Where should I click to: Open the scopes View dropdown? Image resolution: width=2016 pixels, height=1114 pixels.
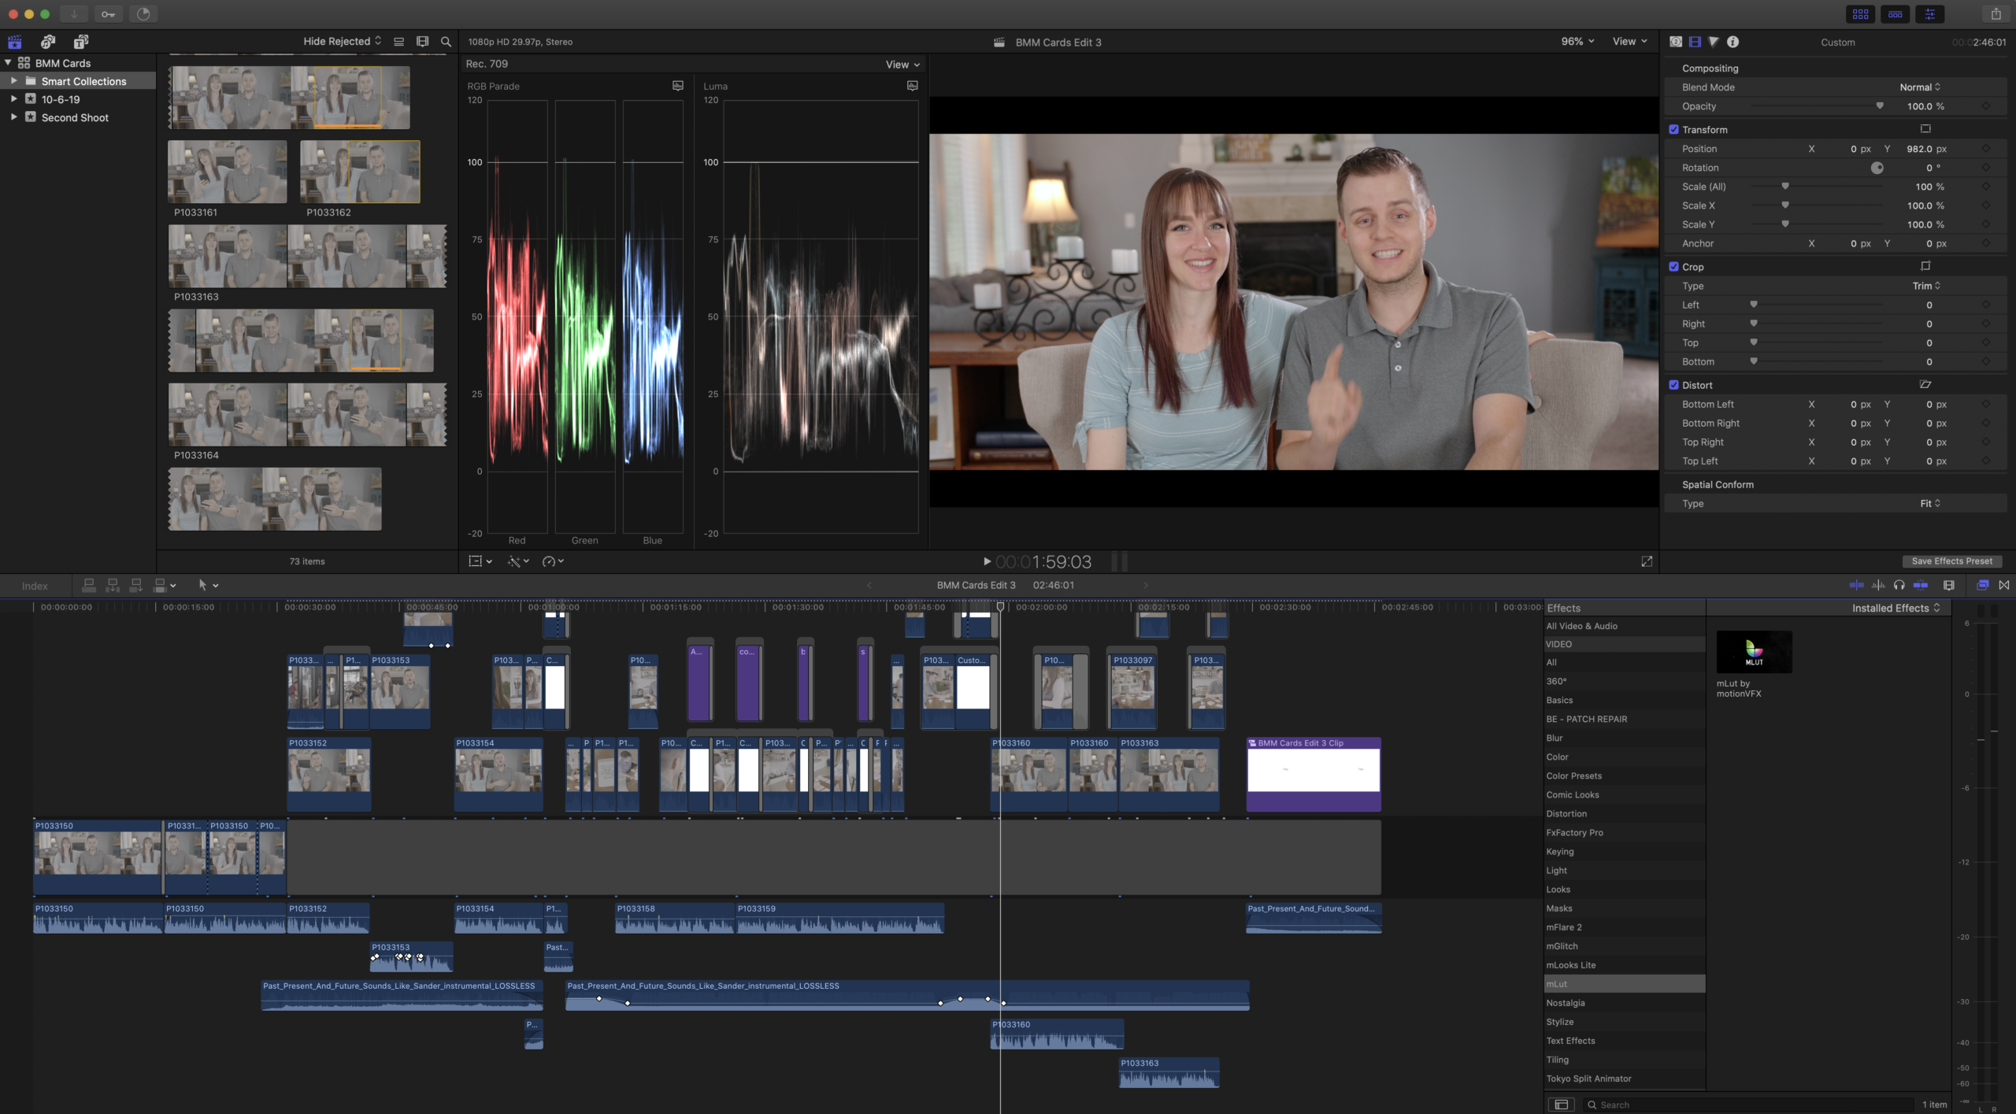point(902,65)
